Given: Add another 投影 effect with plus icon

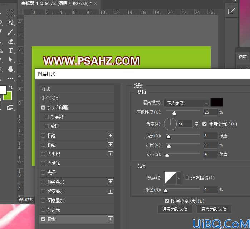Looking at the screenshot, I should pos(111,219).
